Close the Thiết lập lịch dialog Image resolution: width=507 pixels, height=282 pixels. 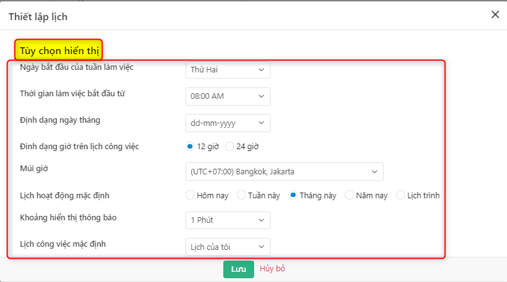coord(495,15)
